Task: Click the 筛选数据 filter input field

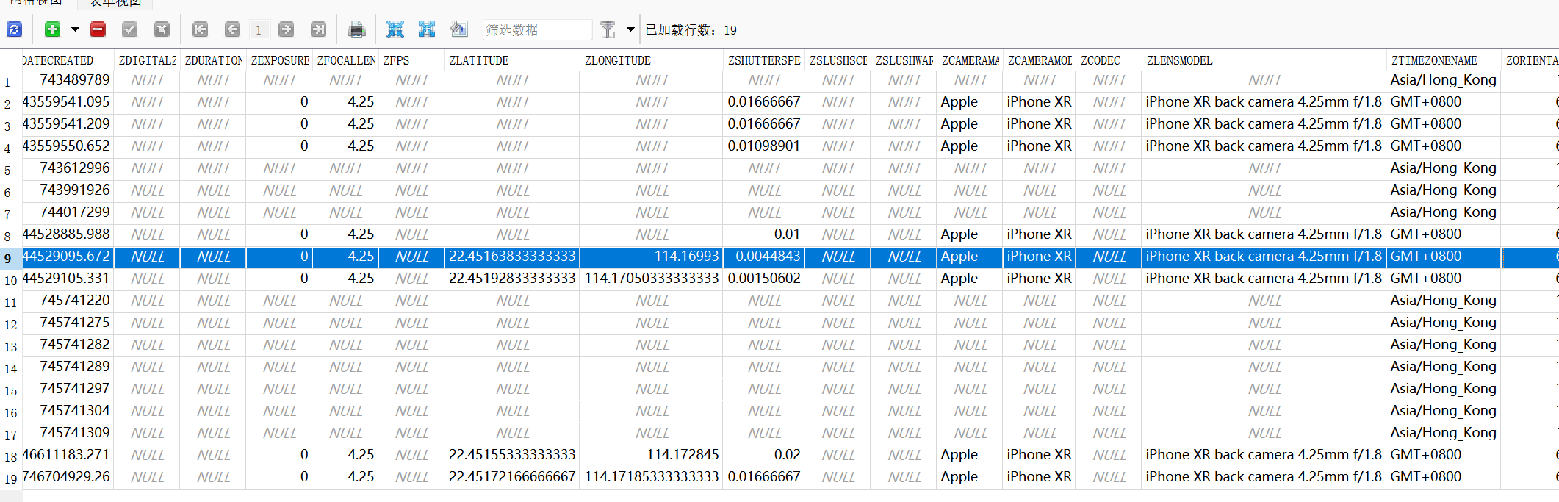Action: click(x=537, y=29)
